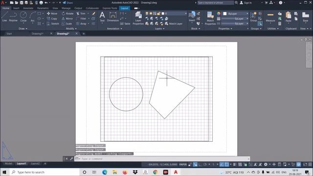
Task: Click the Copy command
Action: [x=52, y=19]
